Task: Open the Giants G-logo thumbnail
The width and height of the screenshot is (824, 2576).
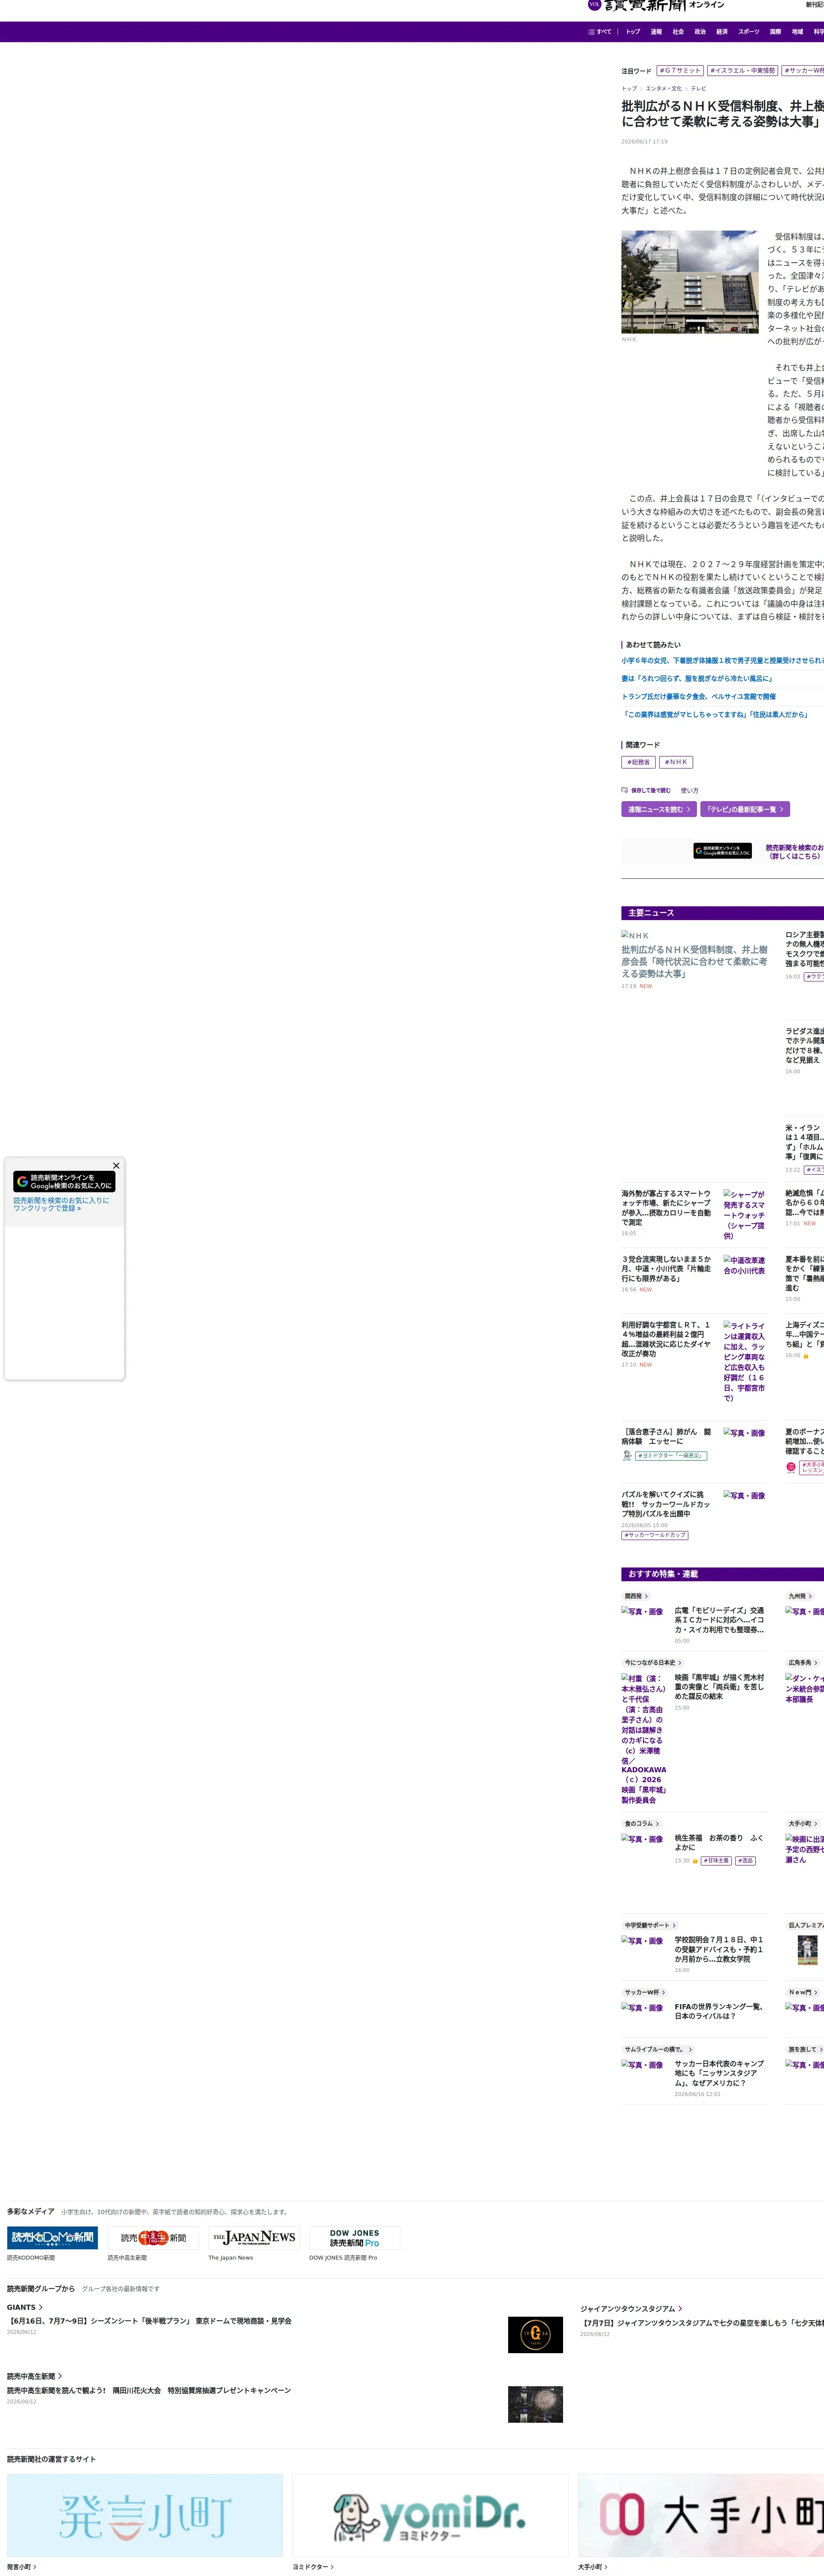Action: [x=535, y=2335]
